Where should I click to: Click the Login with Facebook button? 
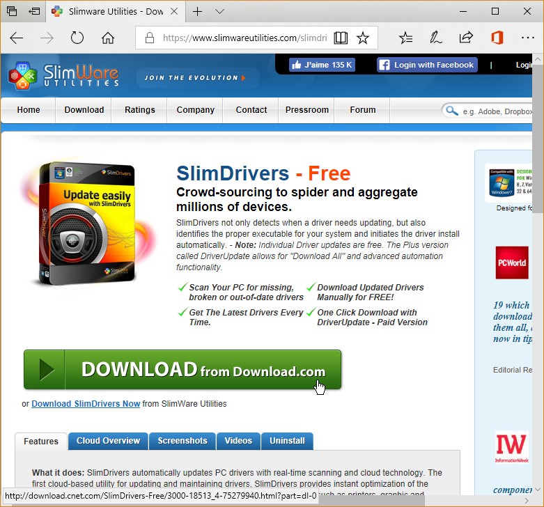[x=427, y=65]
